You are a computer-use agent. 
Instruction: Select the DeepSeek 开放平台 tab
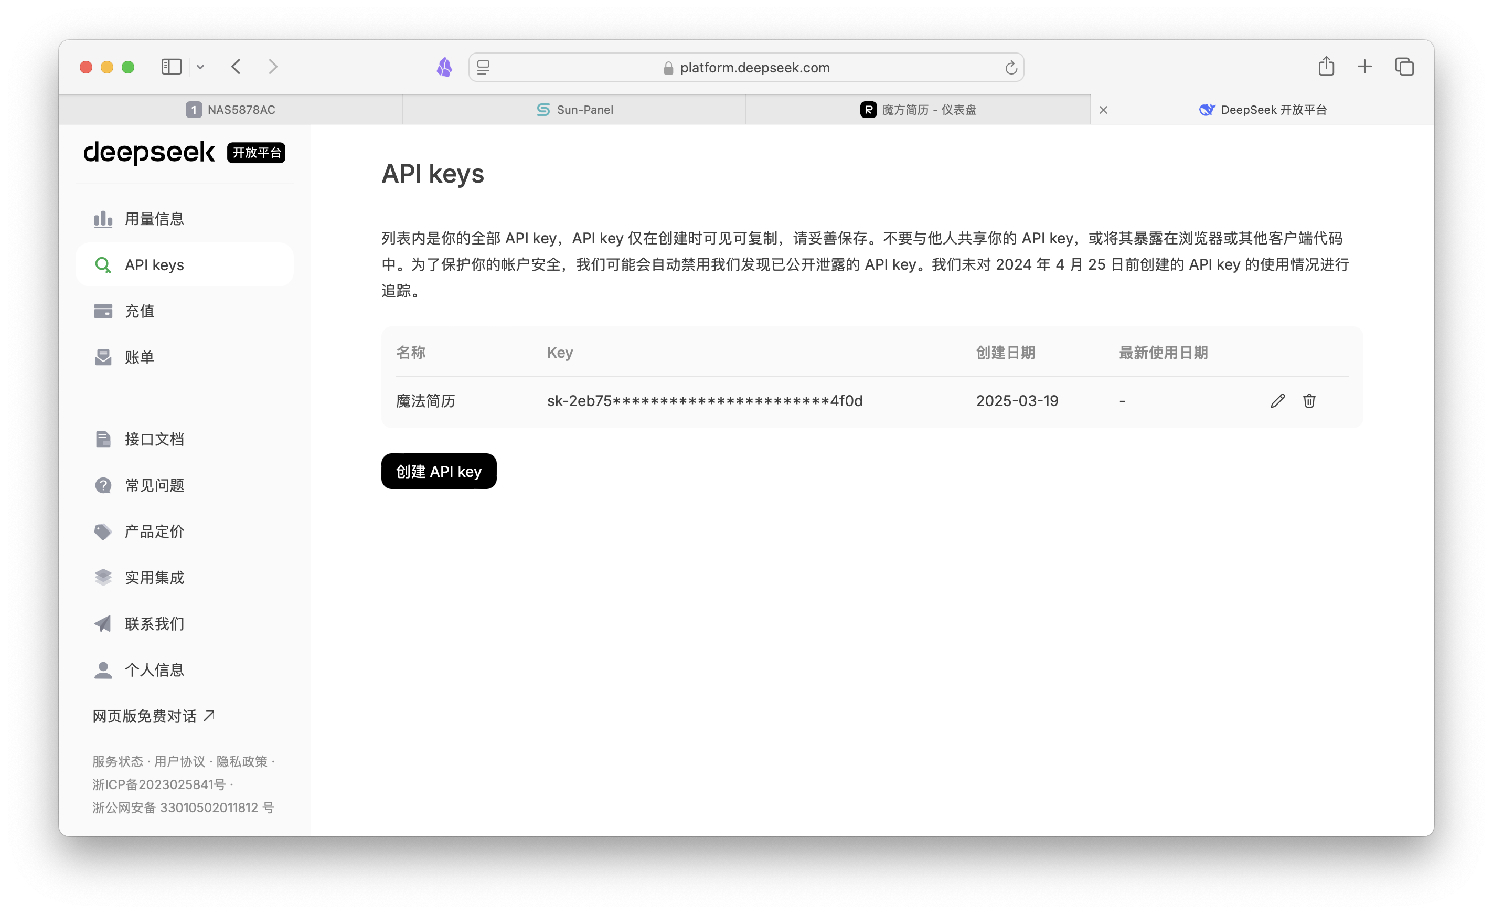coord(1263,110)
